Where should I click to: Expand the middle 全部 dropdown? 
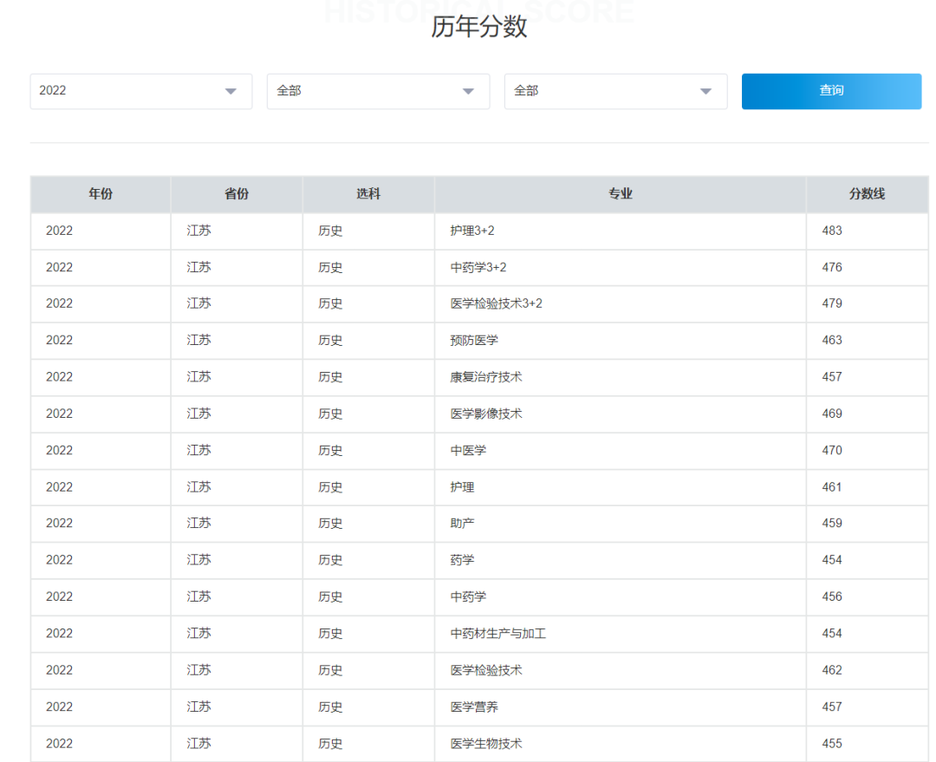(378, 91)
